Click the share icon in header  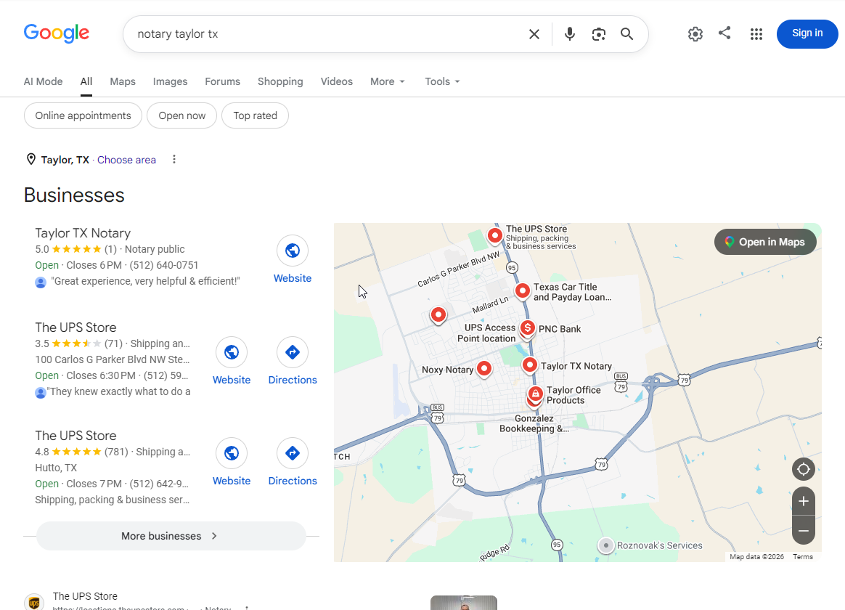(x=724, y=33)
